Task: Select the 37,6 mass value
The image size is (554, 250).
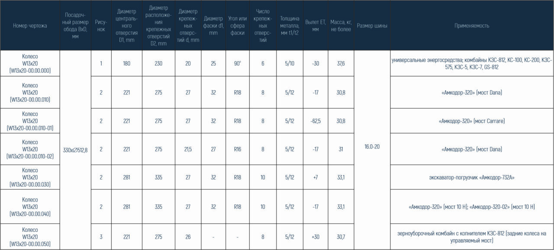Action: tap(341, 63)
